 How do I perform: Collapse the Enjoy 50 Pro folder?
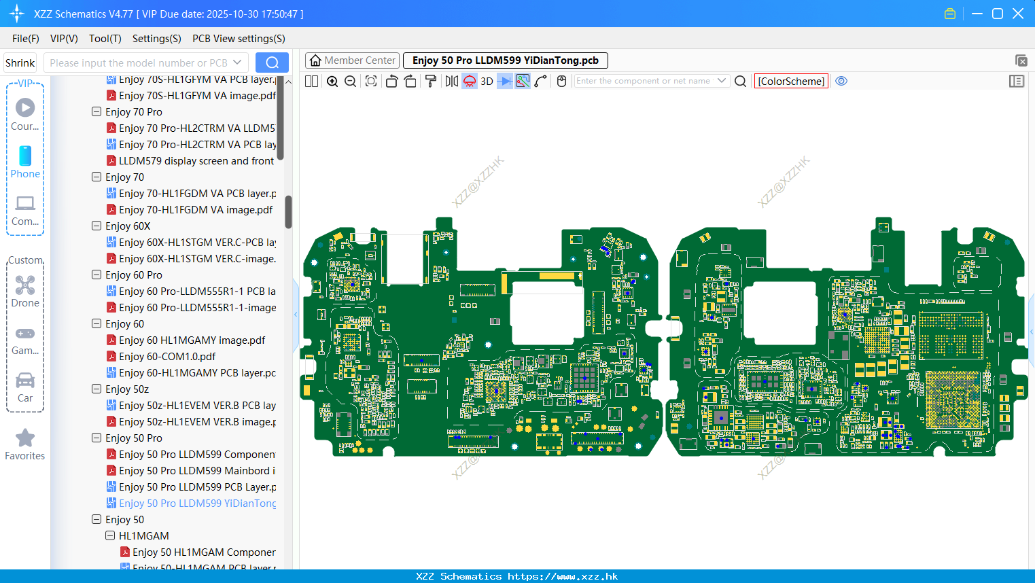(x=97, y=438)
